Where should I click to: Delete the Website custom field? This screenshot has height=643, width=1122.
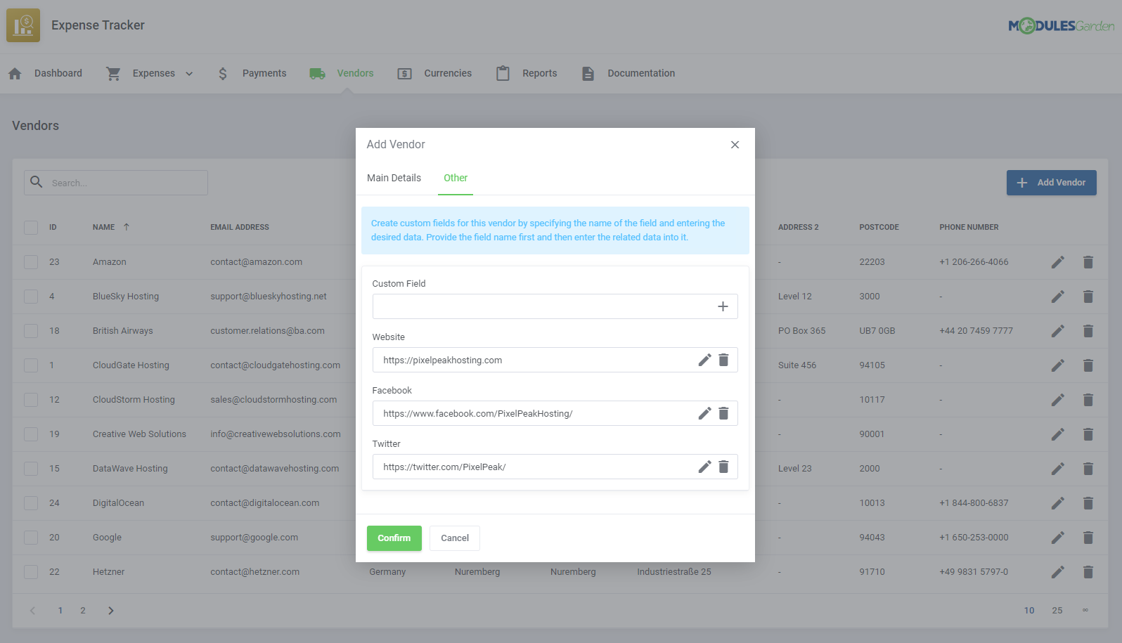pos(723,360)
